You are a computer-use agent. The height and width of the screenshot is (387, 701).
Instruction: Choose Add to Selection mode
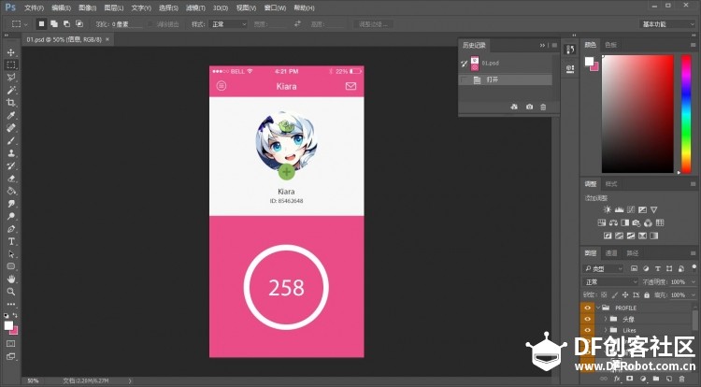pyautogui.click(x=54, y=23)
